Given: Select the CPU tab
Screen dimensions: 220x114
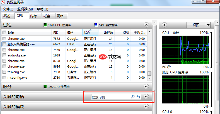Looking at the screenshot, I should click(21, 16).
